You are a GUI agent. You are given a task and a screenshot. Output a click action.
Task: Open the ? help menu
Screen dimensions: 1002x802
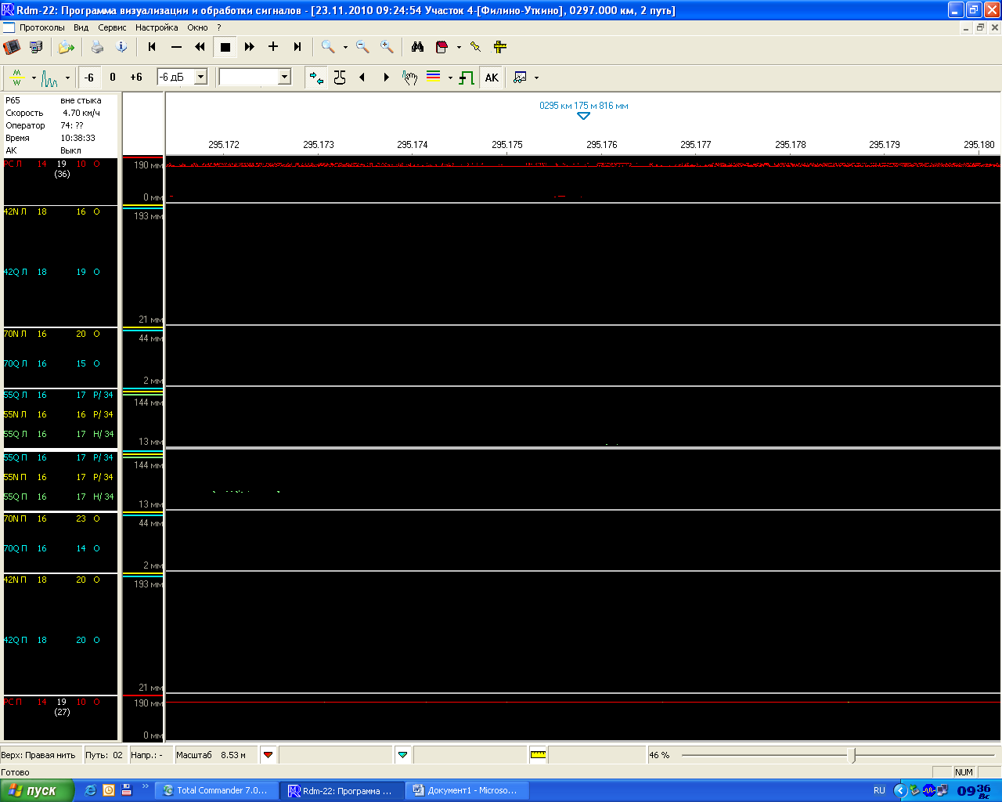point(219,27)
